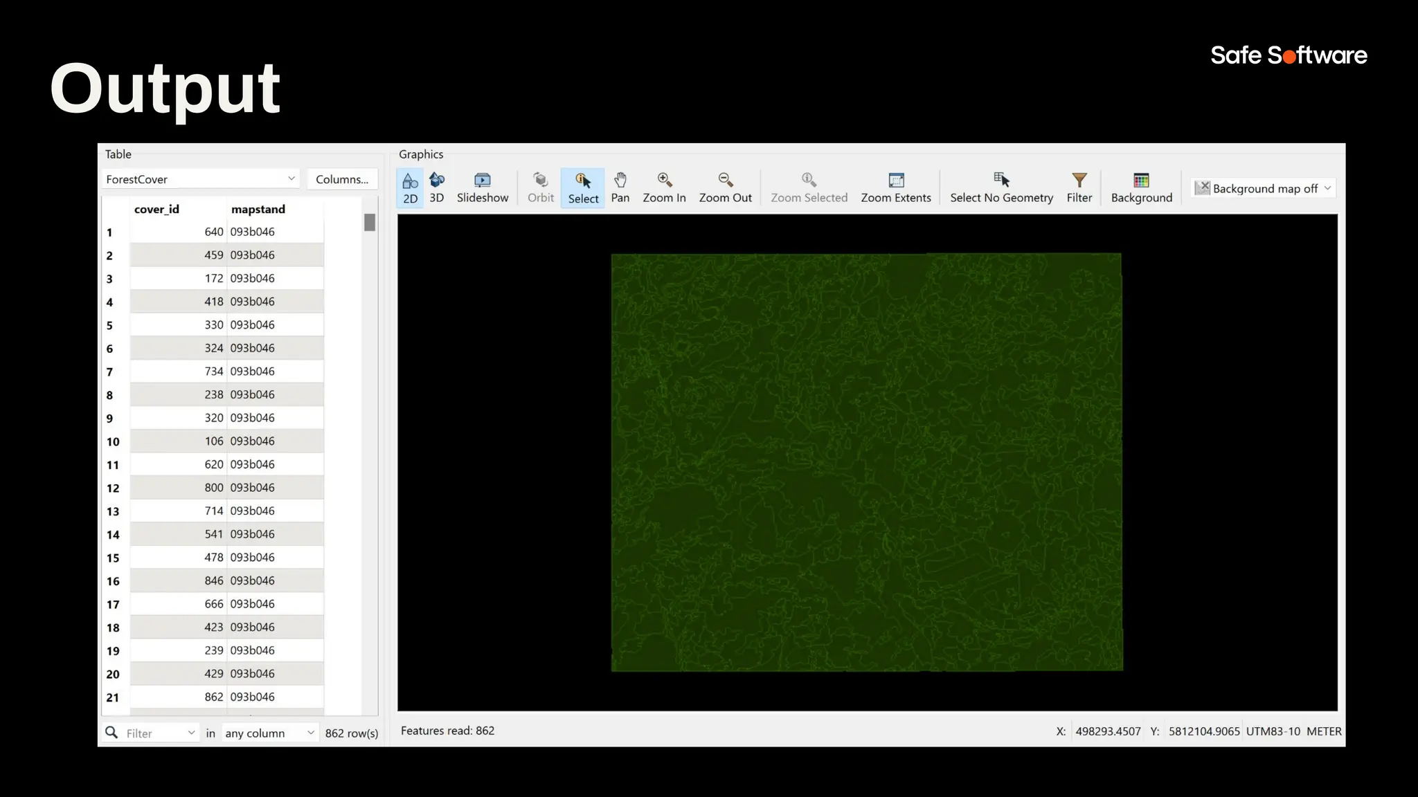Image resolution: width=1418 pixels, height=797 pixels.
Task: Click the Zoom In magnifier
Action: coord(664,187)
